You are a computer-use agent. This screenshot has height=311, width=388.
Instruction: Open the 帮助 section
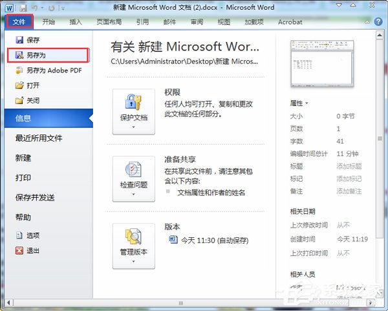pyautogui.click(x=23, y=217)
